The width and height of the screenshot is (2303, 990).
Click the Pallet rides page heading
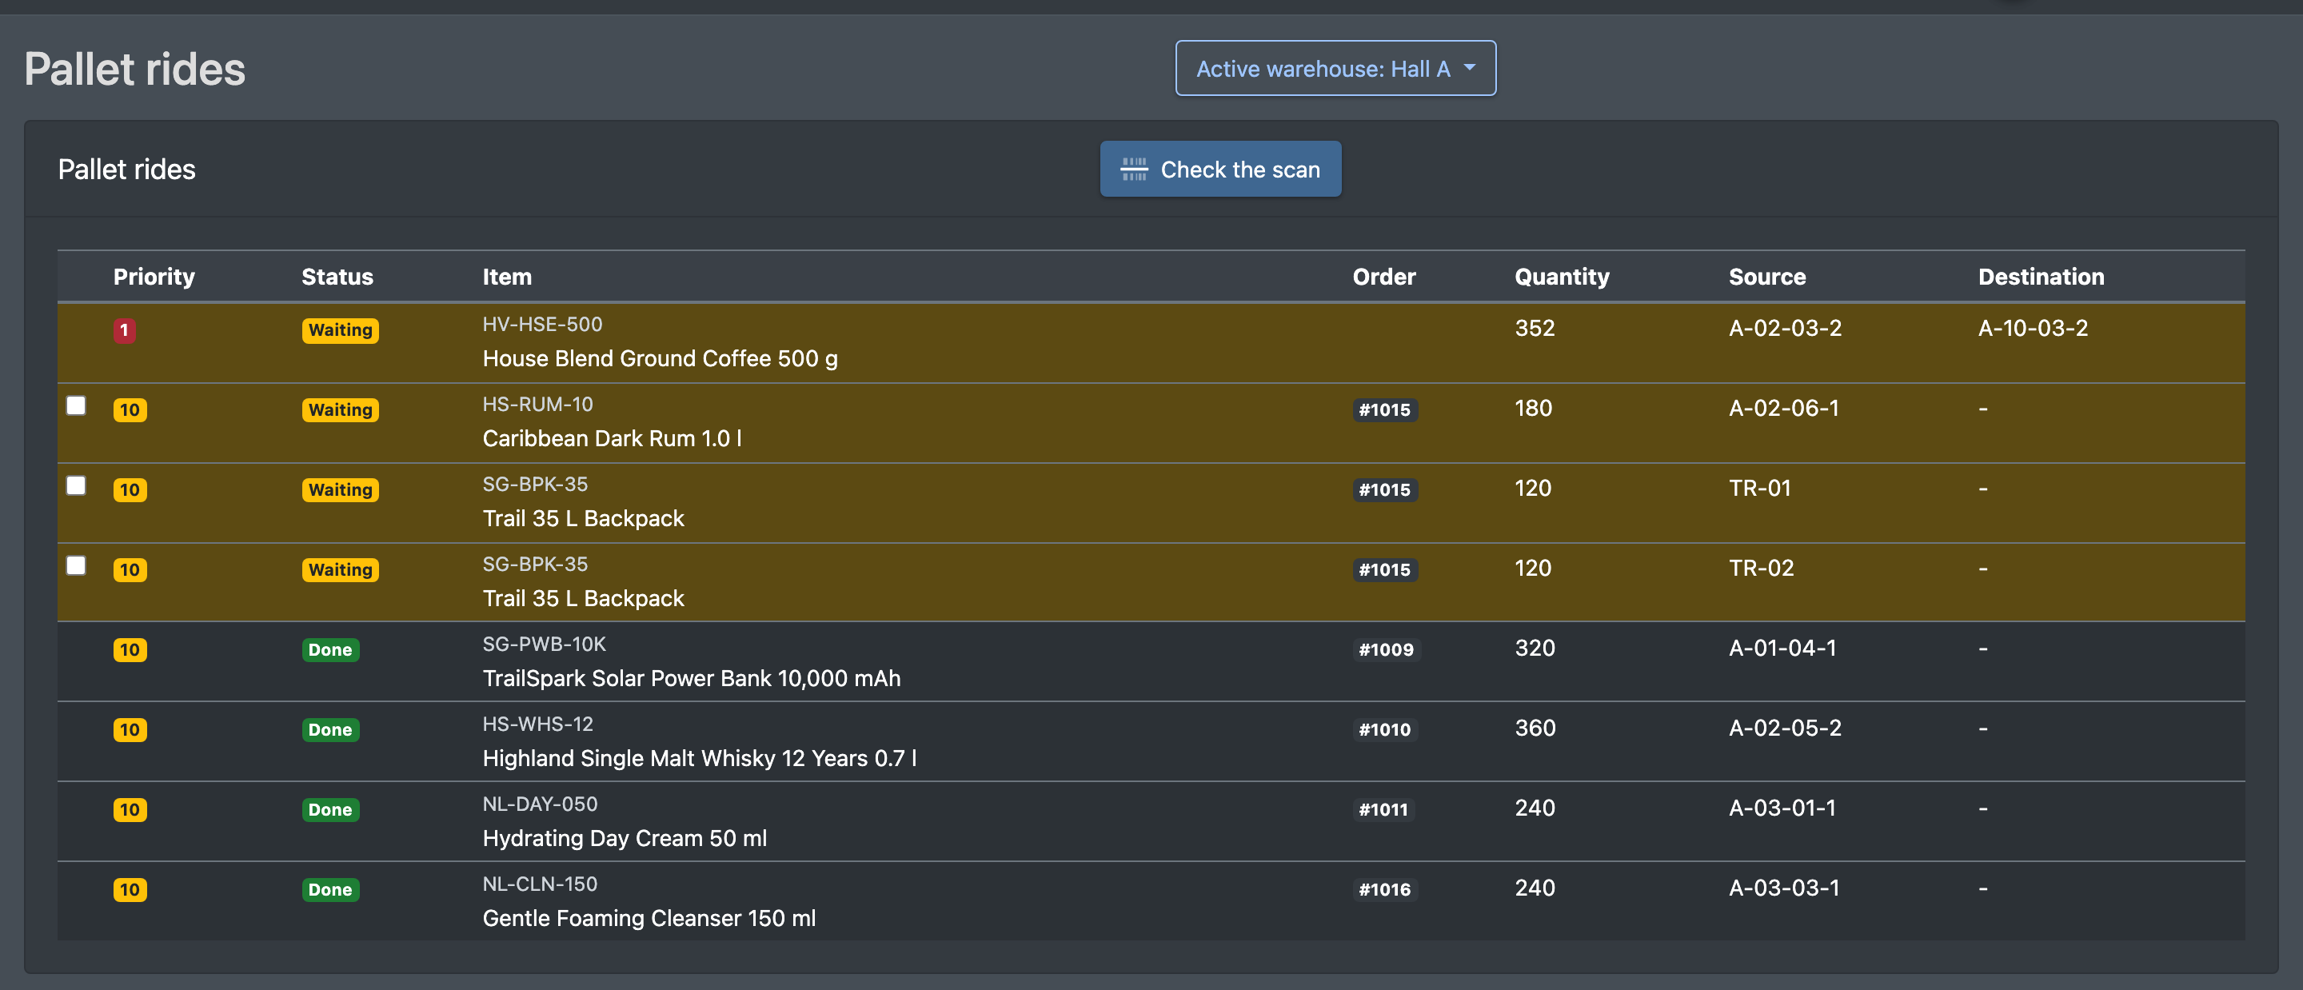pos(135,69)
